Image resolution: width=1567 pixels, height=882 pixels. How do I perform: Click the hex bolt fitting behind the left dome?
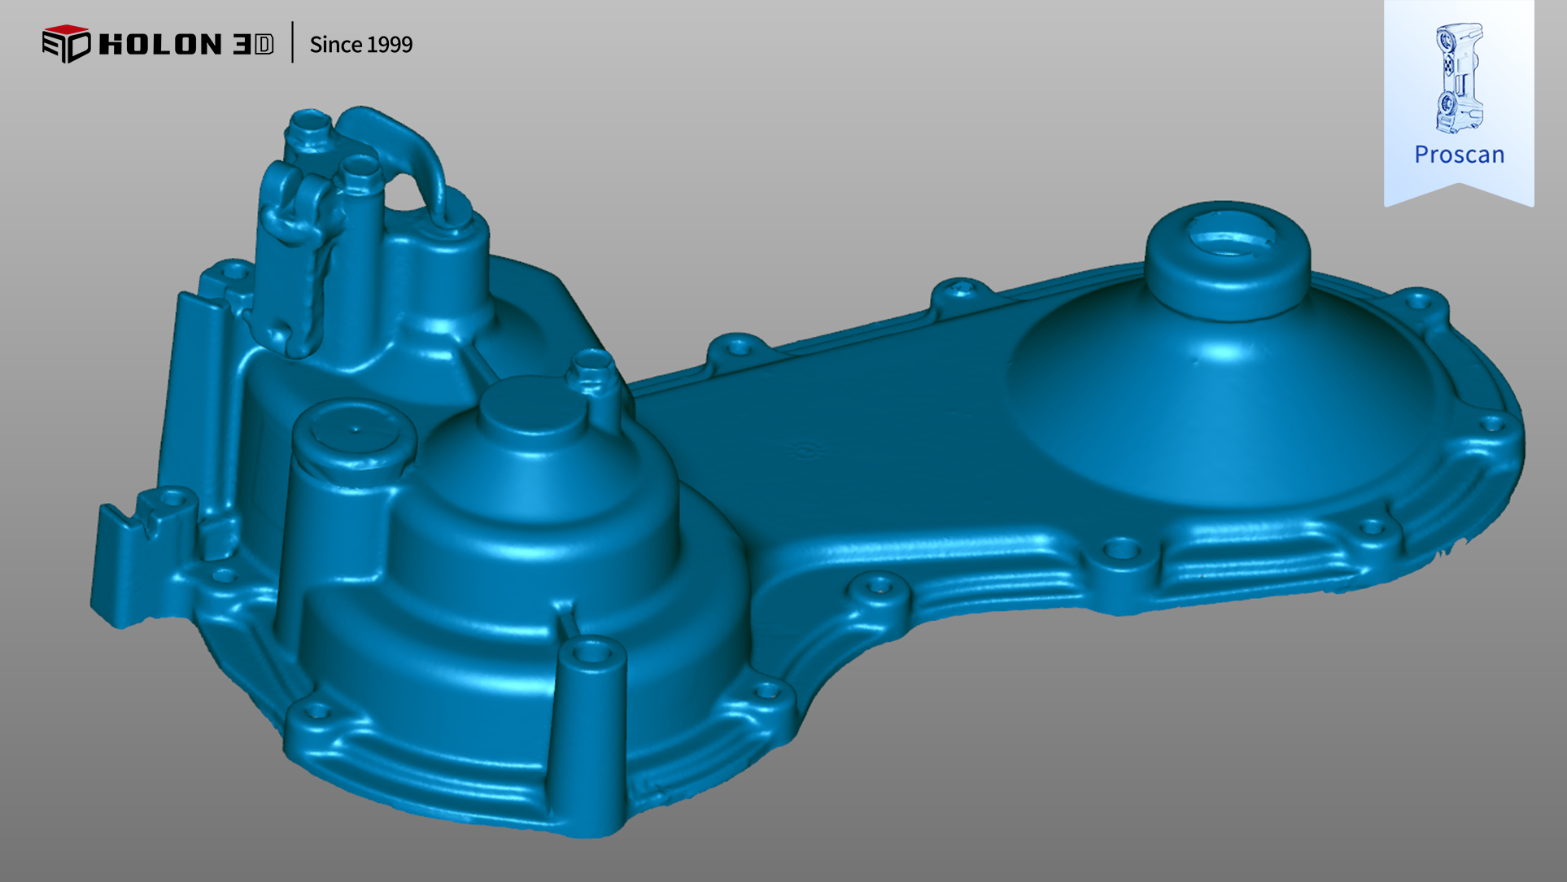(592, 370)
